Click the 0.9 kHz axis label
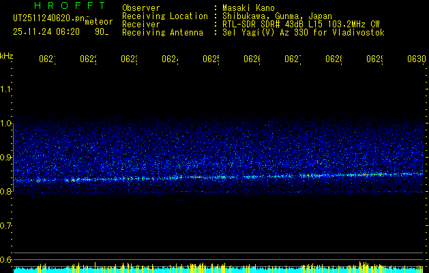This screenshot has width=429, height=273. (x=5, y=158)
